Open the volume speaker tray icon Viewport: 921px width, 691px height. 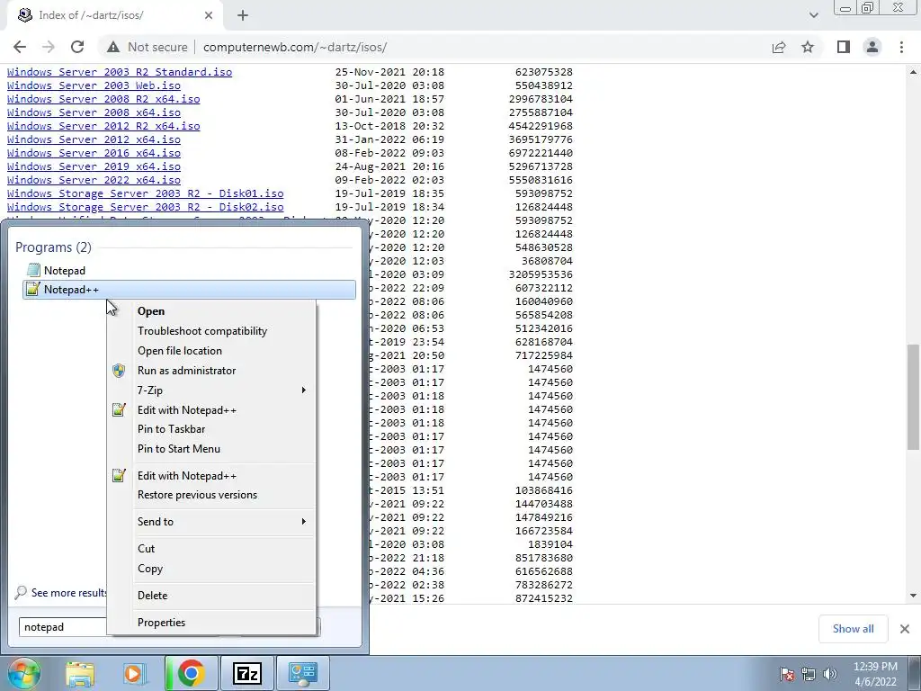(830, 674)
